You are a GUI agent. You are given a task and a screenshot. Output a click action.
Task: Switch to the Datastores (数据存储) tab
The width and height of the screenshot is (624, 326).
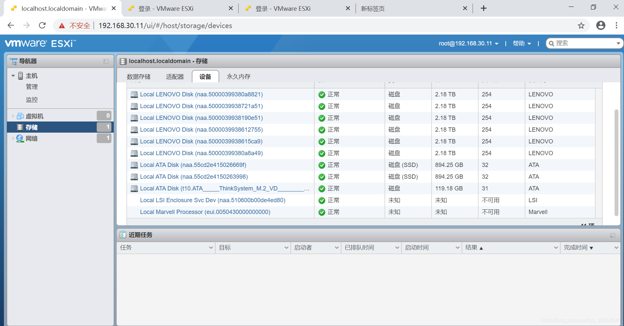(139, 77)
